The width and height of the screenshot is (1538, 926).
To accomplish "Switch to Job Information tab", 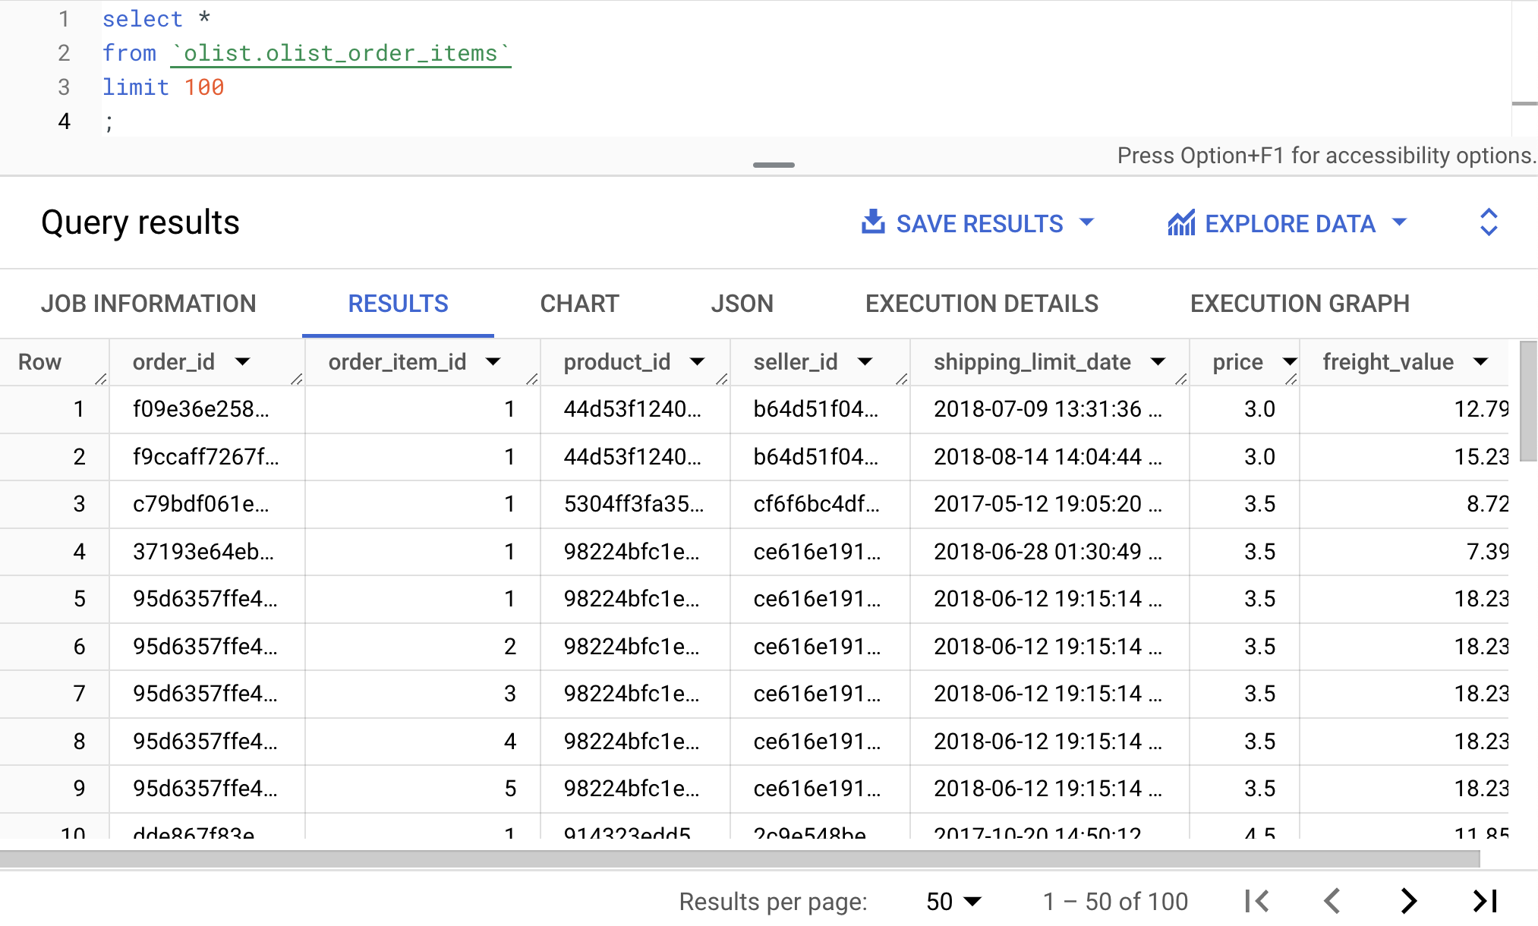I will point(149,304).
